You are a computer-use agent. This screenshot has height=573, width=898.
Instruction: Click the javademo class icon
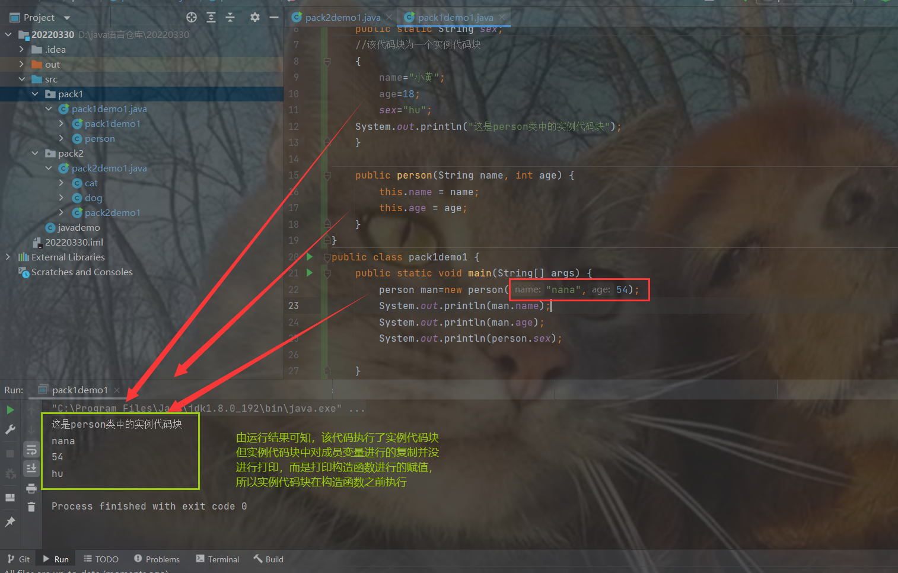50,228
